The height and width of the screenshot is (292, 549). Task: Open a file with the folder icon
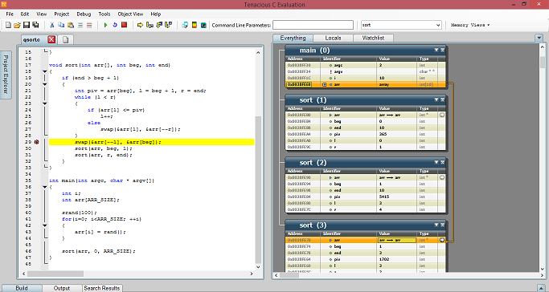[17, 25]
